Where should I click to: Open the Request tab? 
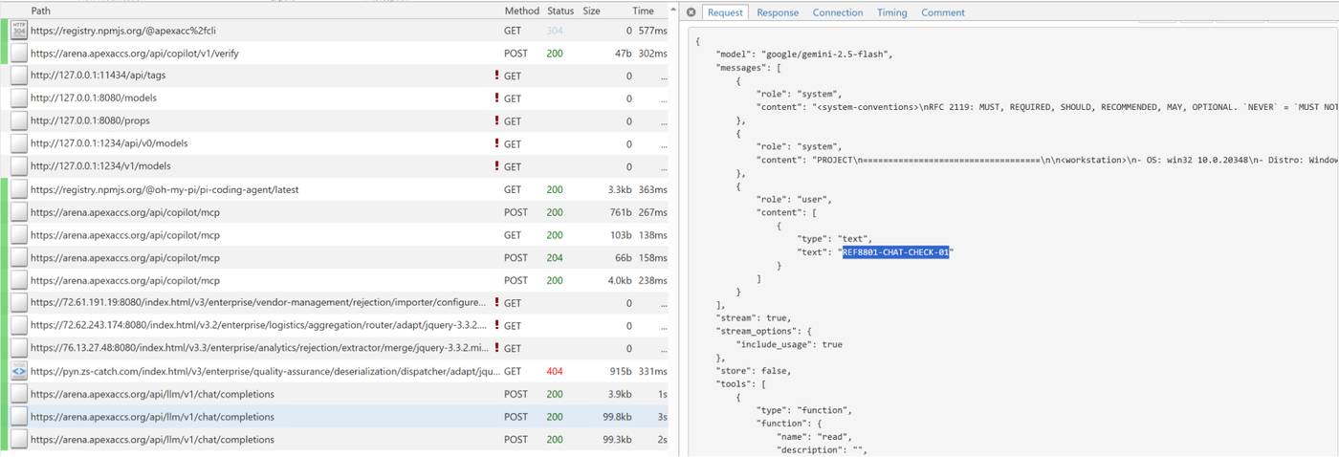[x=725, y=12]
